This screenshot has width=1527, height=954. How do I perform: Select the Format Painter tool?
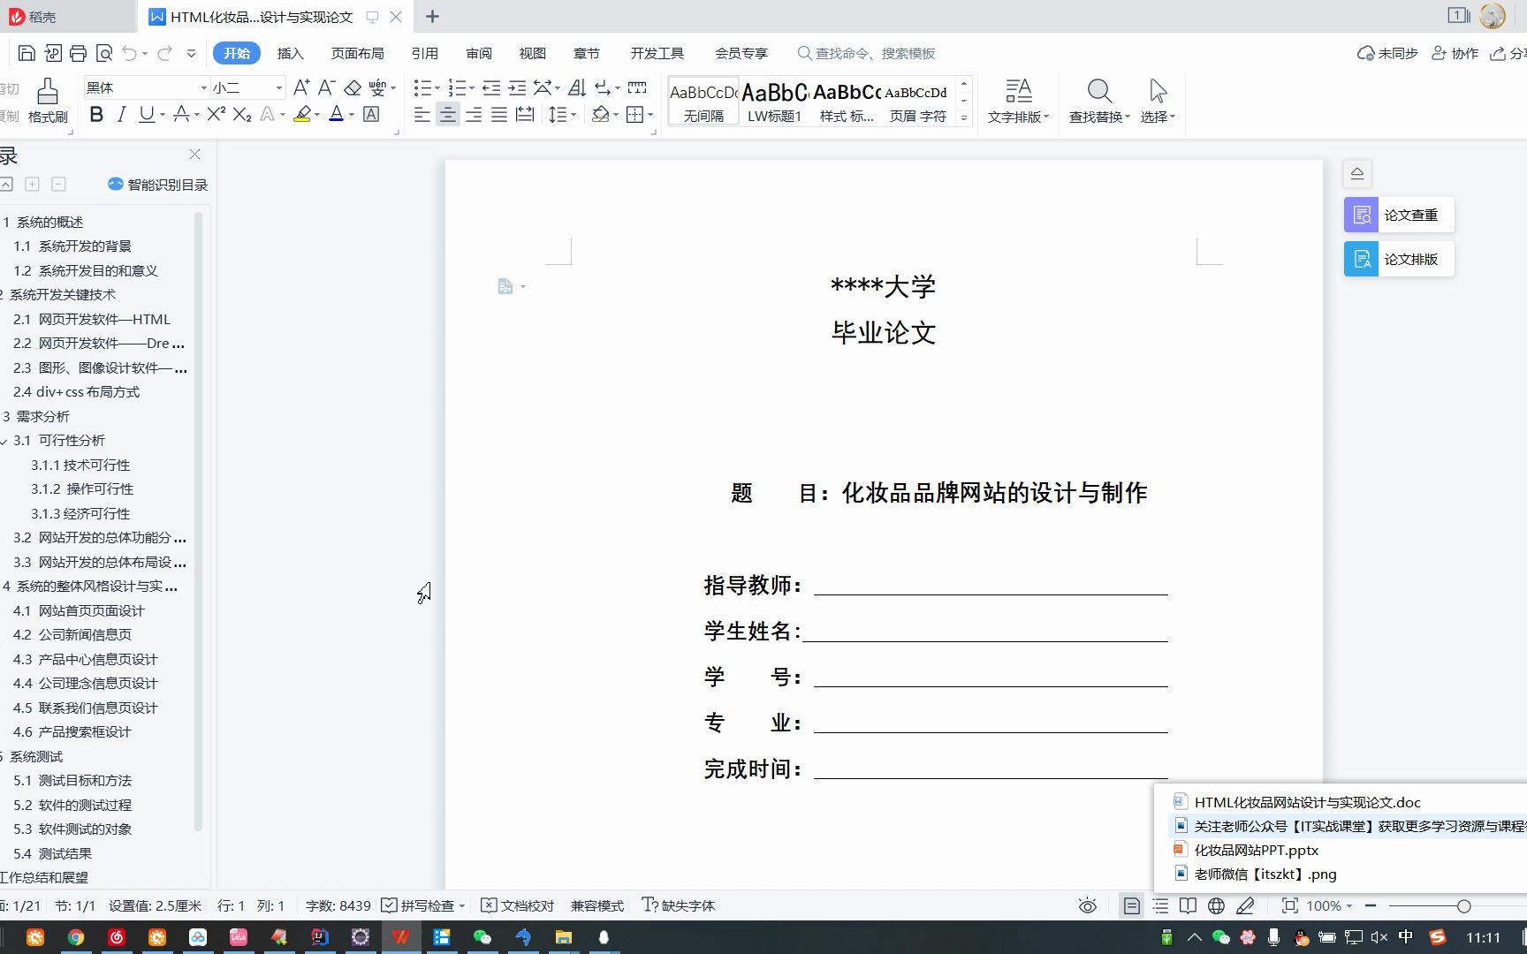[x=48, y=99]
